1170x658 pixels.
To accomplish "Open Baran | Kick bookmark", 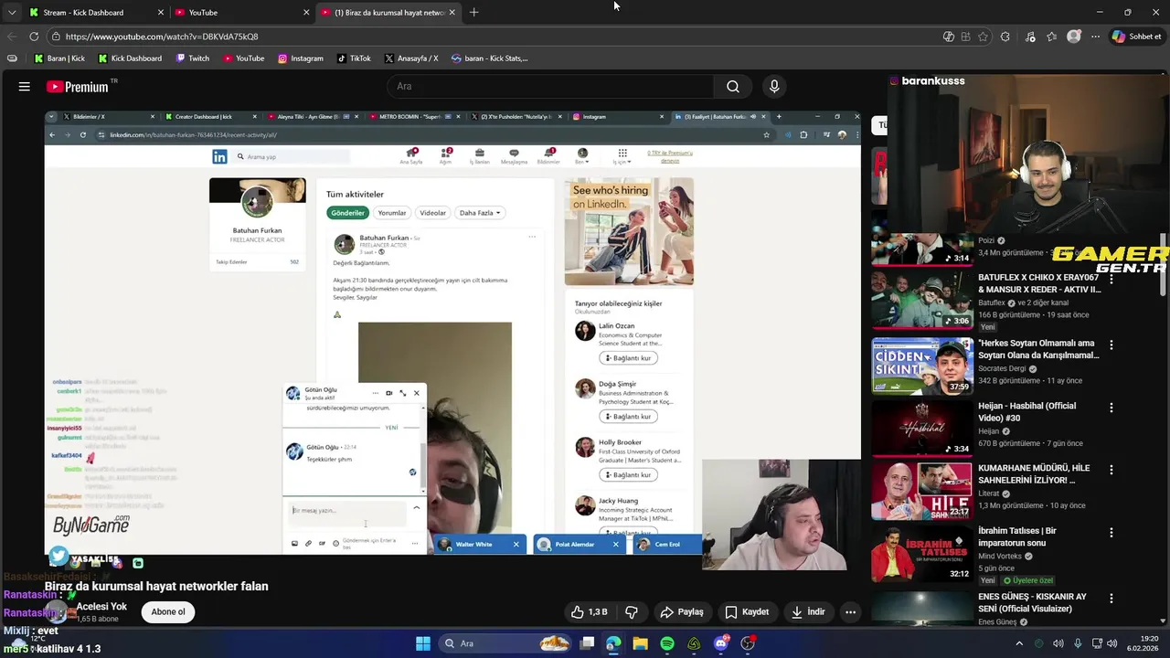I will coord(59,58).
